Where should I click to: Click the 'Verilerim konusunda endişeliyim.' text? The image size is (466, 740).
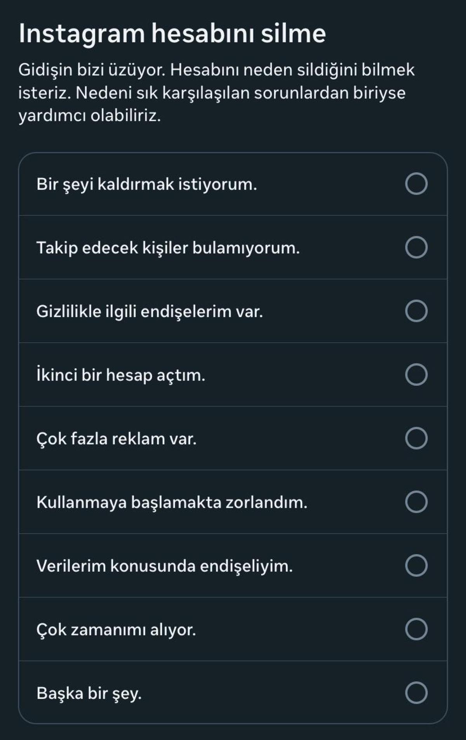point(164,566)
